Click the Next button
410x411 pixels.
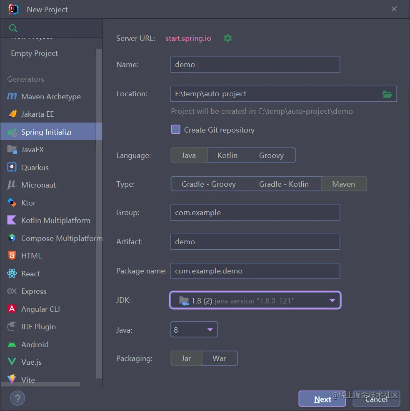click(x=322, y=398)
